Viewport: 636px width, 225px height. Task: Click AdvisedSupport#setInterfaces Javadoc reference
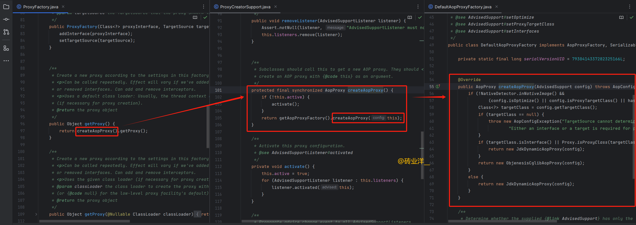503,31
